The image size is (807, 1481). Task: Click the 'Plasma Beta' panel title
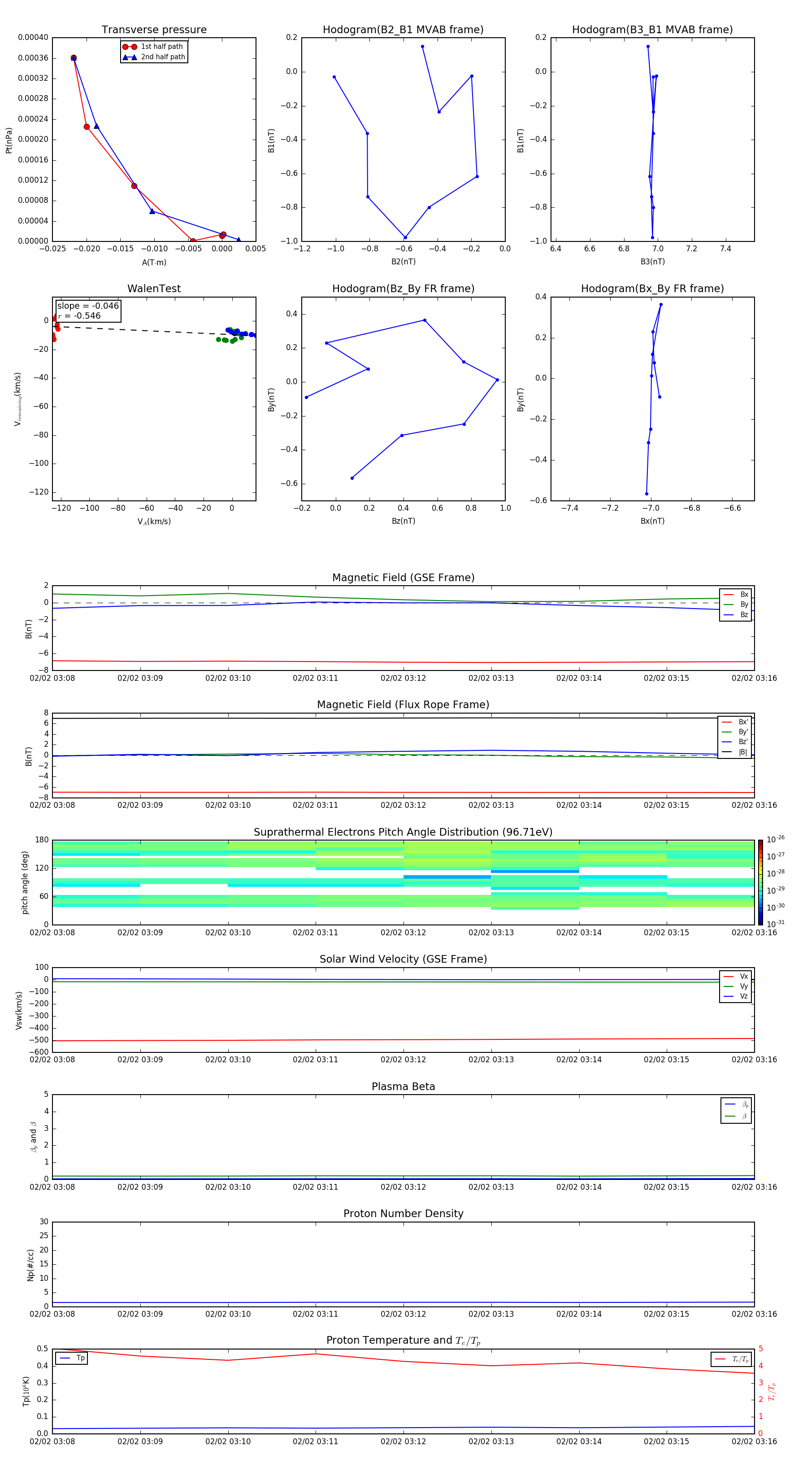[x=403, y=1087]
